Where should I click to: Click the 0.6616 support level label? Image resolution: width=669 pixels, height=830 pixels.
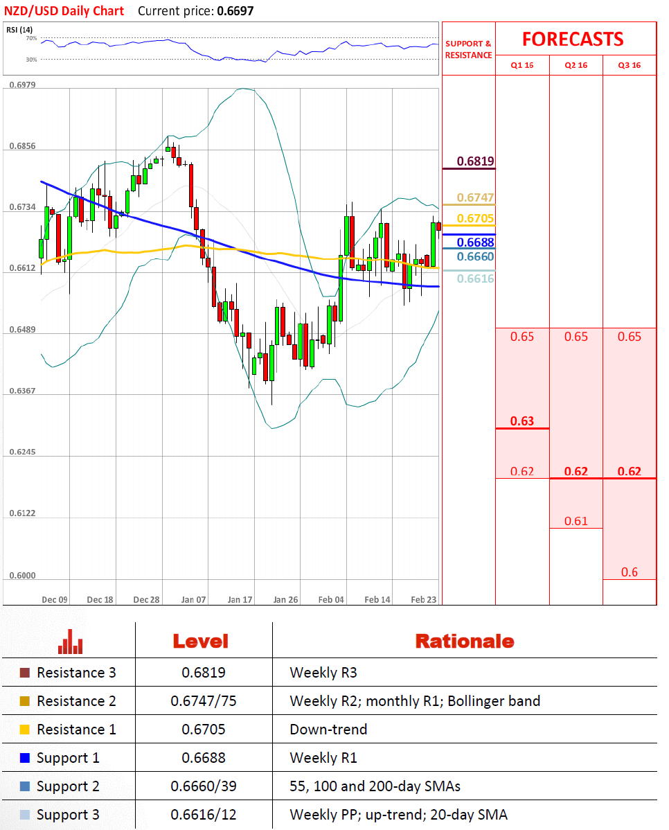[475, 279]
